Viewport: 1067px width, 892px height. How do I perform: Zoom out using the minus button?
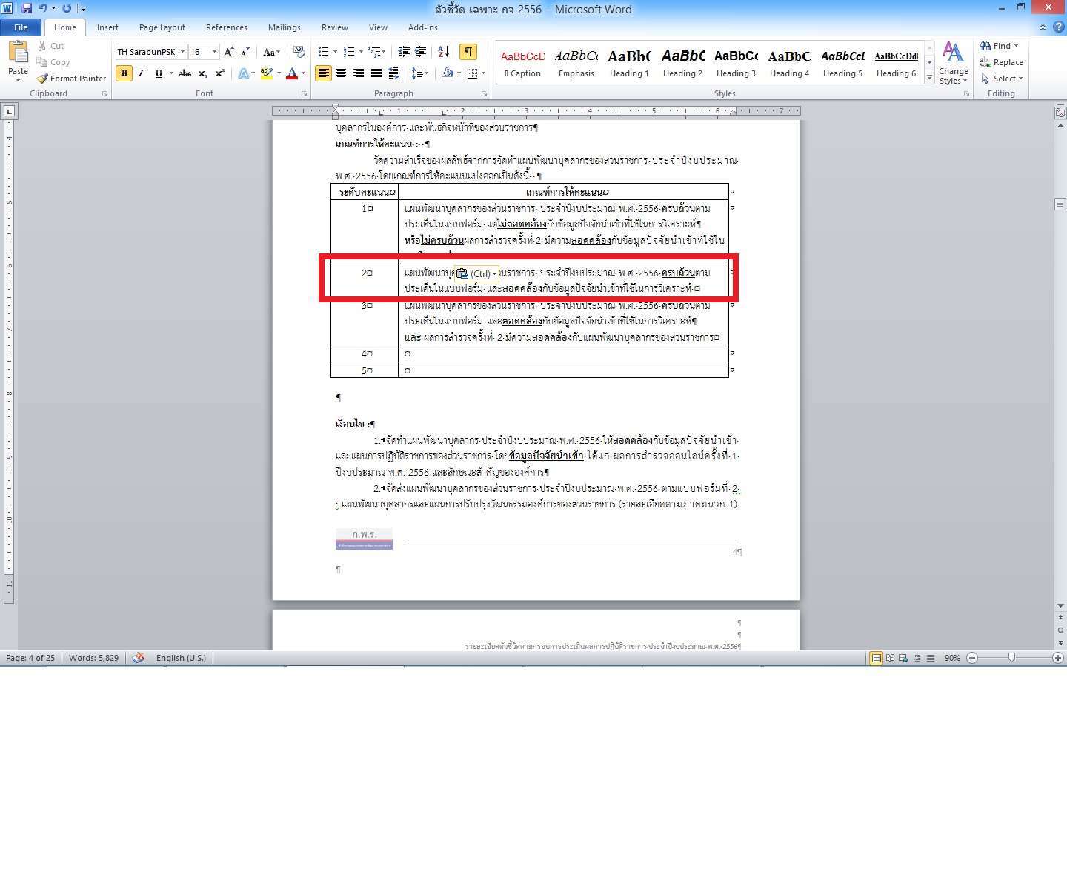972,658
